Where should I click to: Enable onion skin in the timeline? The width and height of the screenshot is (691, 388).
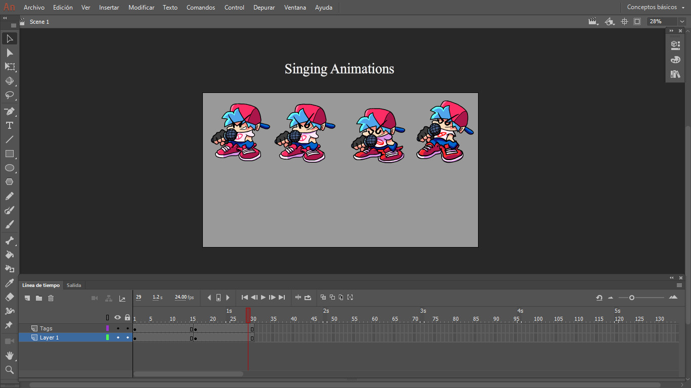(x=322, y=298)
